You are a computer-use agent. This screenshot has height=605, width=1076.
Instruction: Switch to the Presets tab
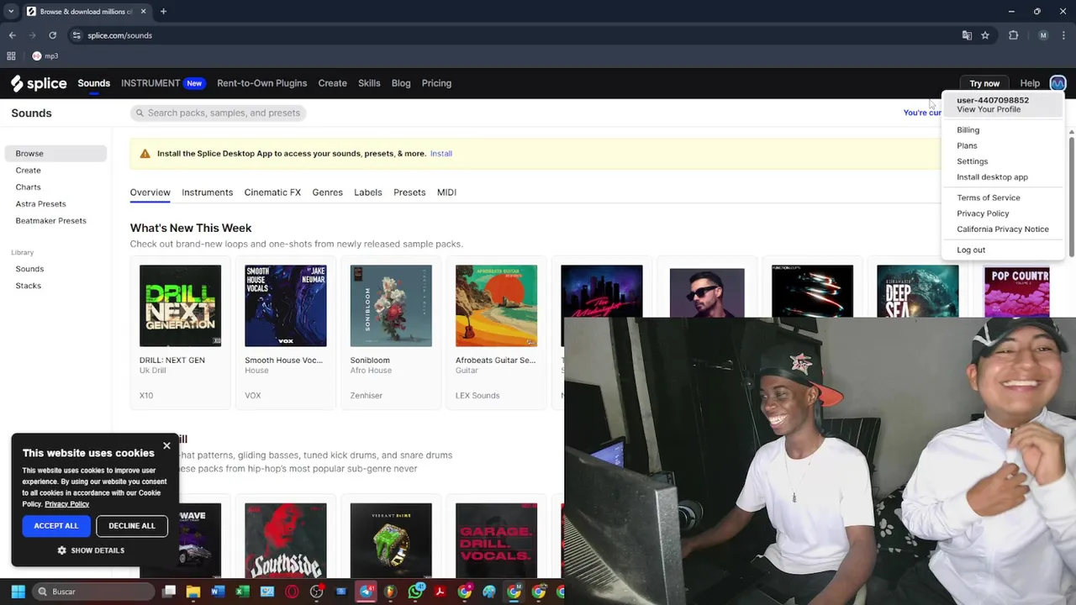point(409,192)
